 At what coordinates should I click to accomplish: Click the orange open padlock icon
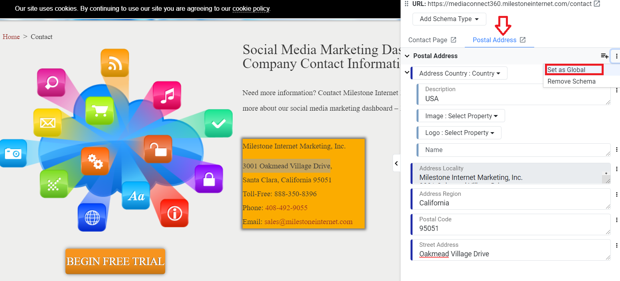click(158, 149)
